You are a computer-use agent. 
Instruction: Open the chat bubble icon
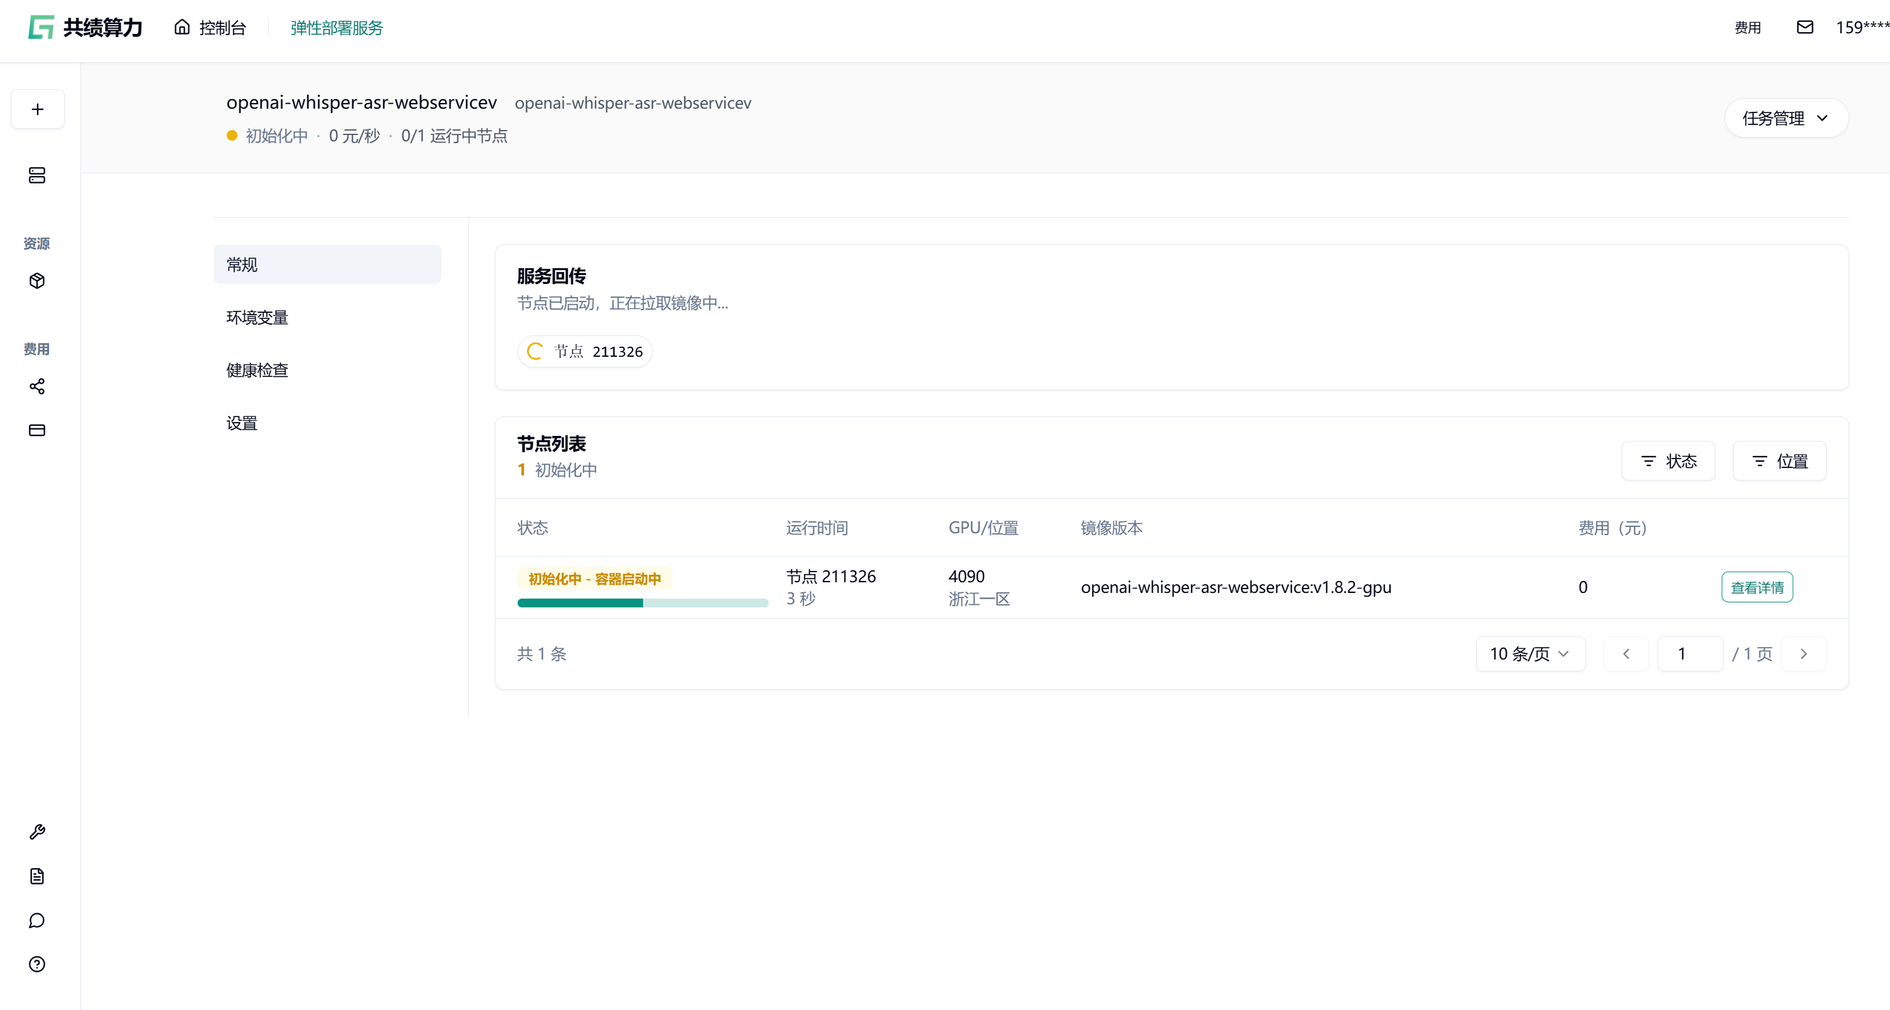pyautogui.click(x=38, y=921)
